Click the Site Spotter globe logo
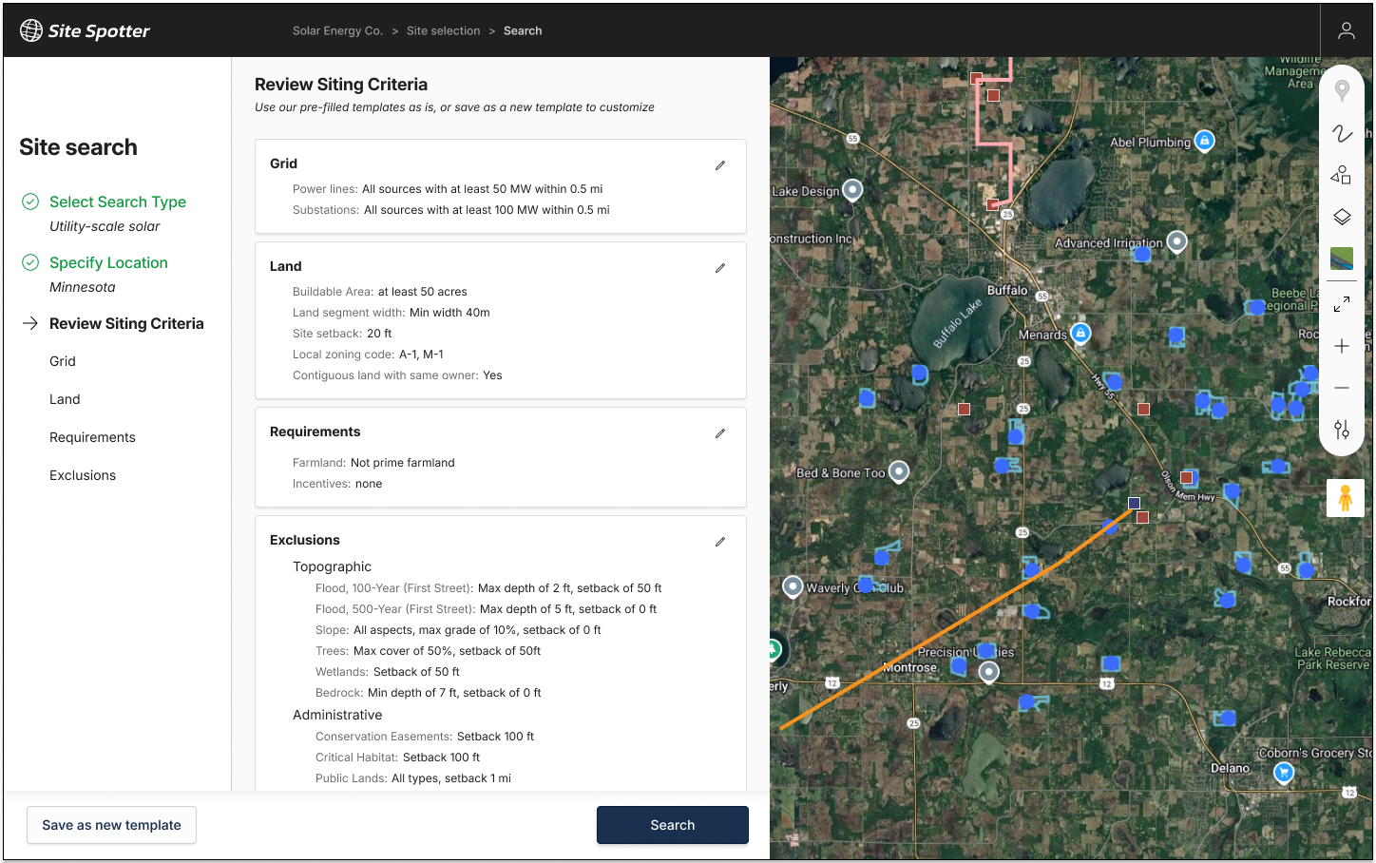Image resolution: width=1376 pixels, height=863 pixels. (x=31, y=30)
